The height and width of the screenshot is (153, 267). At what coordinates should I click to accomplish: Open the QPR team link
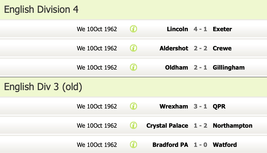point(219,106)
